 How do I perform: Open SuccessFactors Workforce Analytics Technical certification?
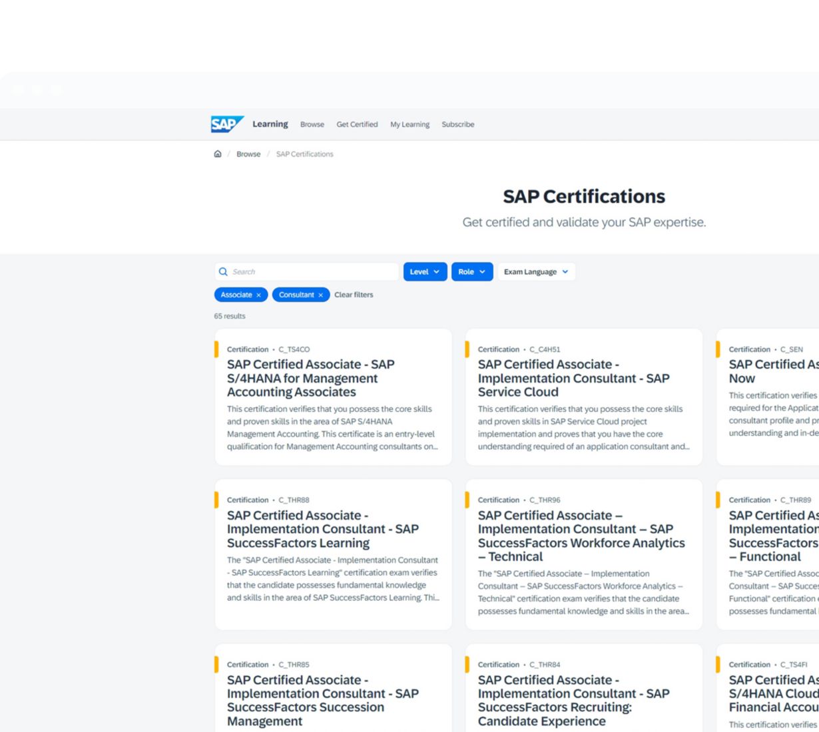(x=581, y=536)
